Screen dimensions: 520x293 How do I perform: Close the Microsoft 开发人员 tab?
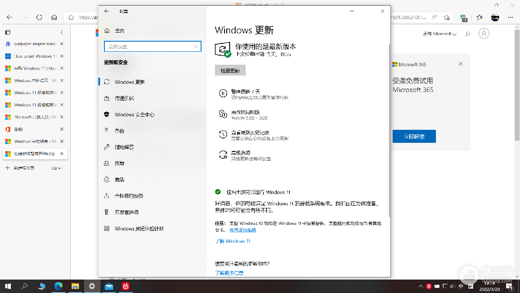62,117
